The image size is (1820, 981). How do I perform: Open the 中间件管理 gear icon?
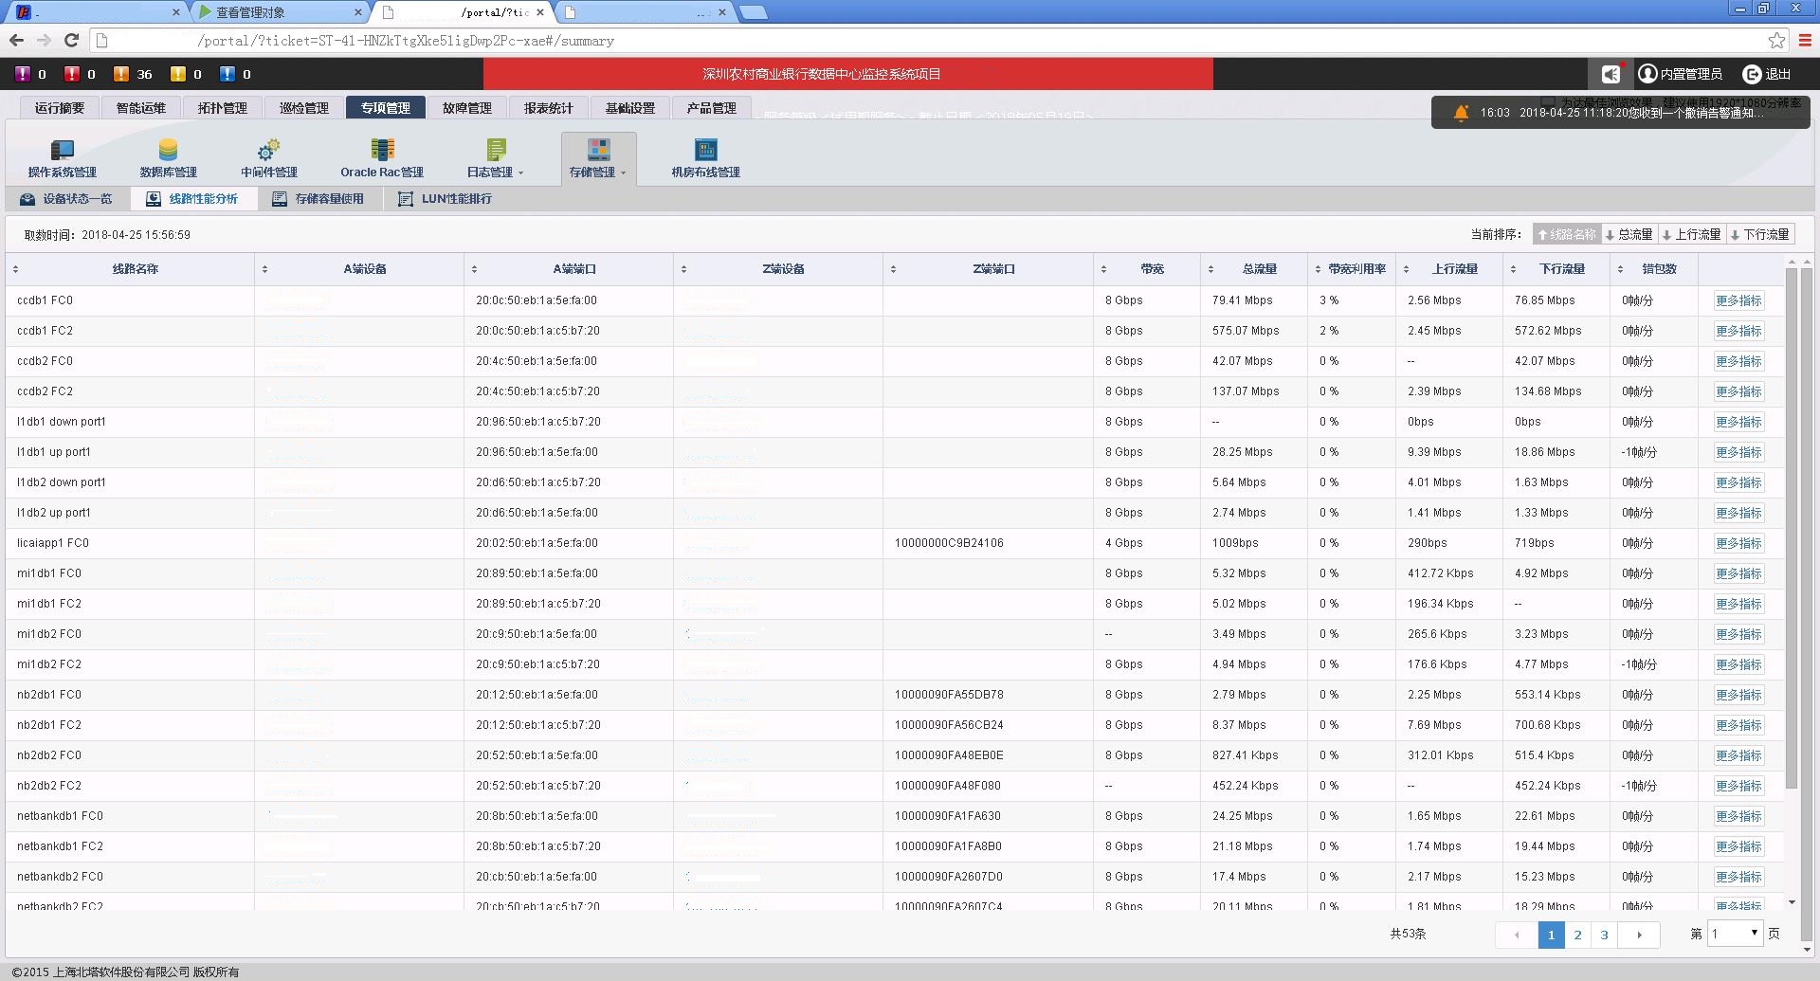point(268,151)
